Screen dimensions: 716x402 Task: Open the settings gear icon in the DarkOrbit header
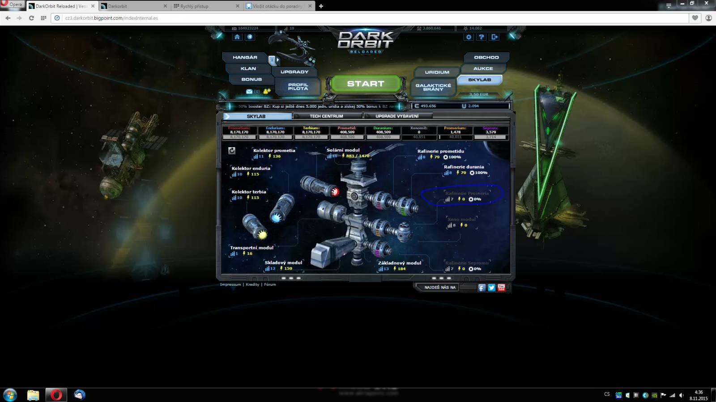point(469,37)
